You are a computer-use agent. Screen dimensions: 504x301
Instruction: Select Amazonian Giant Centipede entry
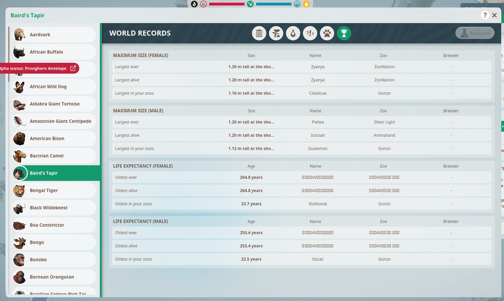[x=54, y=121]
